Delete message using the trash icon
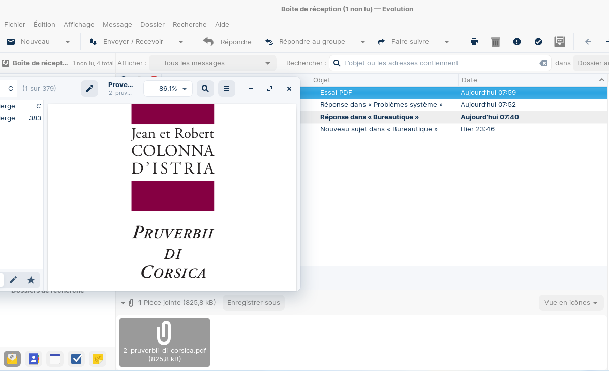The height and width of the screenshot is (371, 609). pos(496,42)
